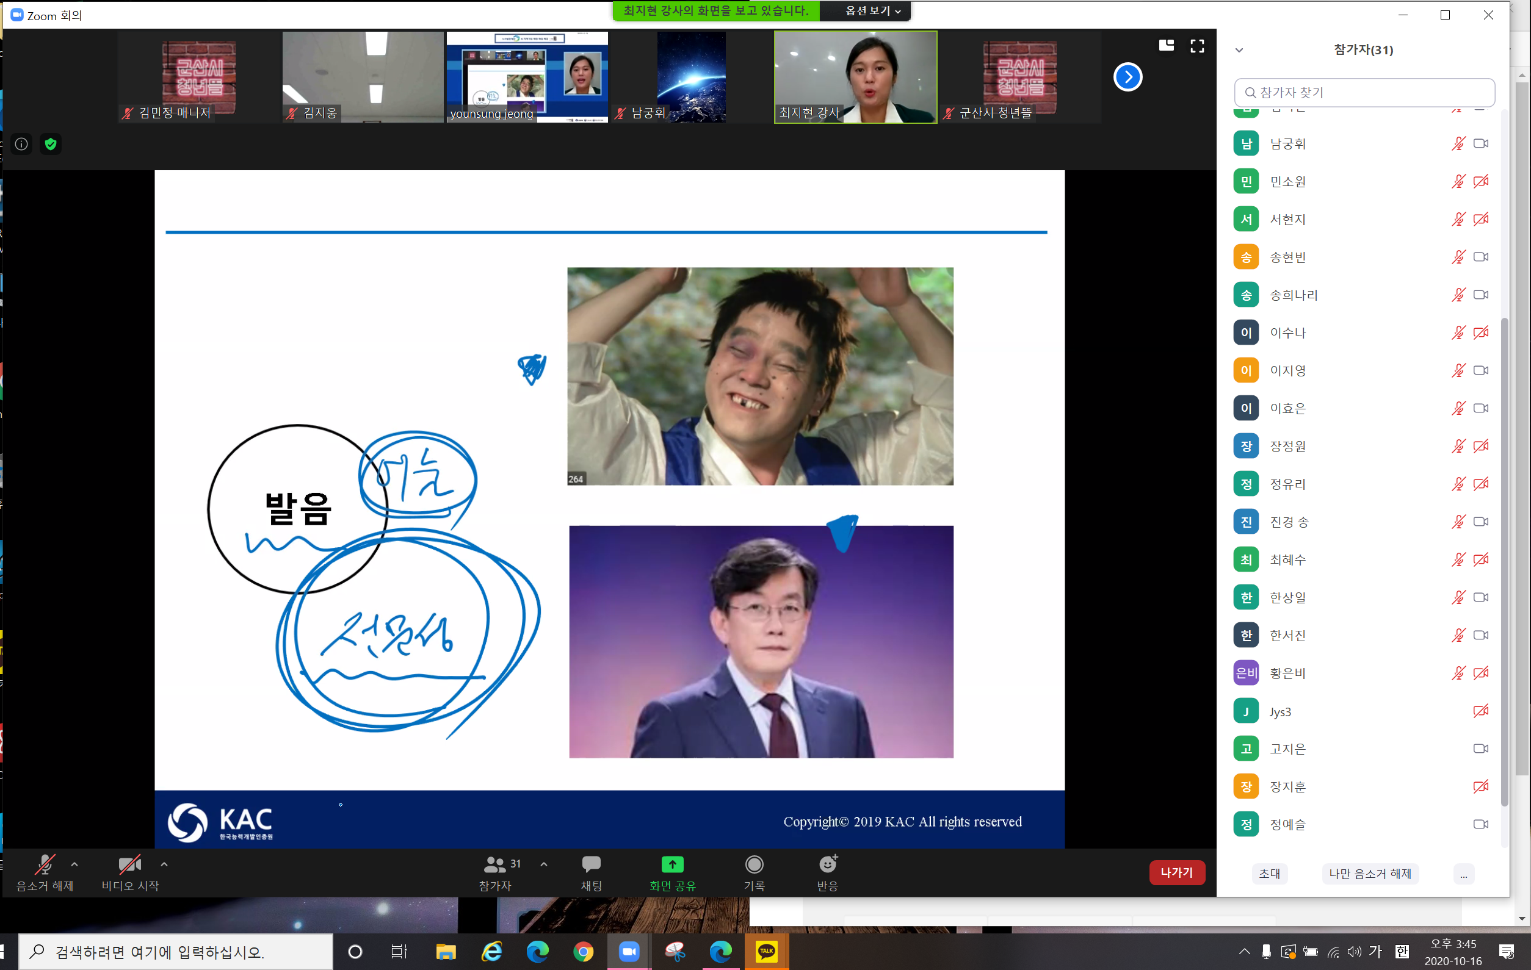Click the invite button
1531x970 pixels.
(1270, 874)
